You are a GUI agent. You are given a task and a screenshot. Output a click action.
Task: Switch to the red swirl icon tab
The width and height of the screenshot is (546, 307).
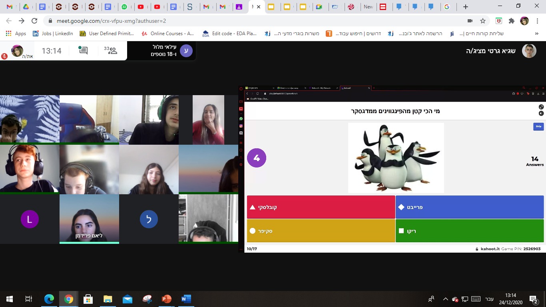[351, 7]
